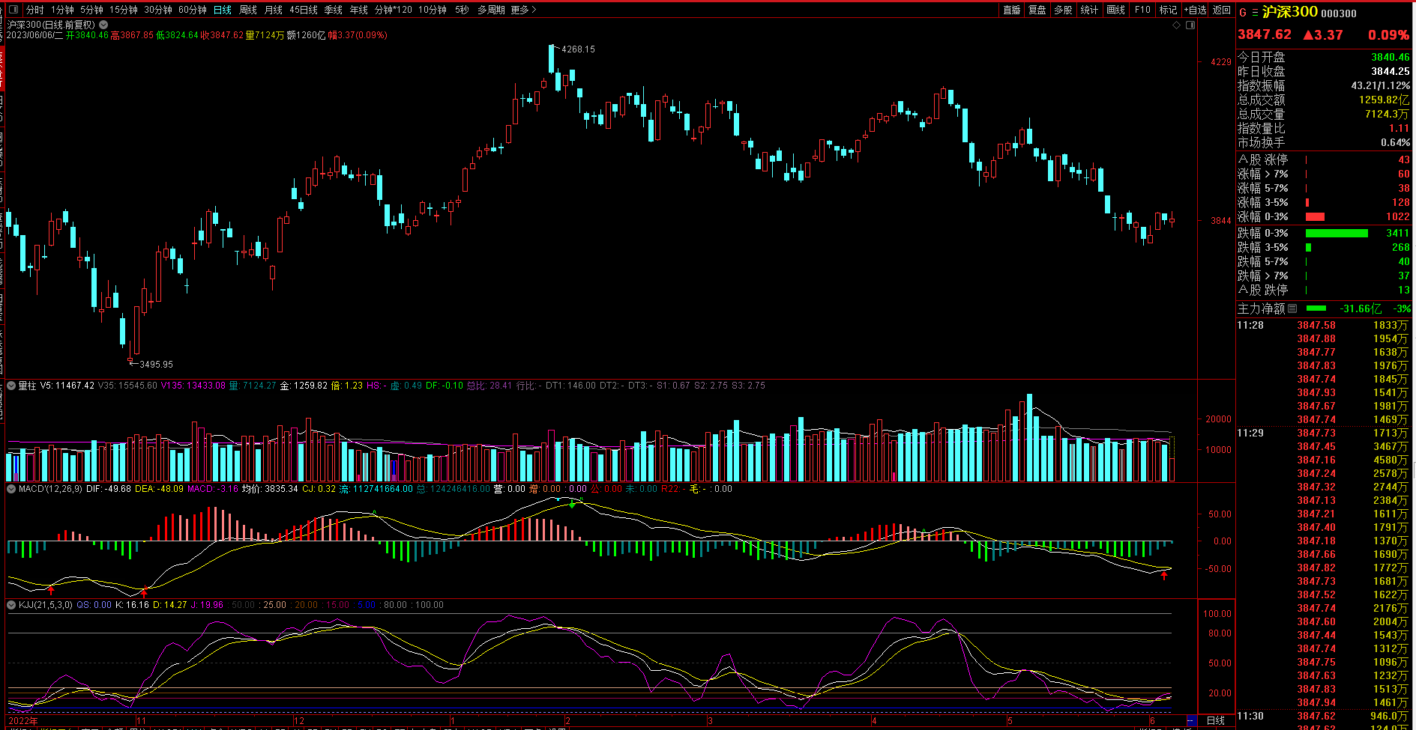Expand the 沪深300(日线,前复权) chart options dropdown
The width and height of the screenshot is (1416, 730).
pos(103,25)
